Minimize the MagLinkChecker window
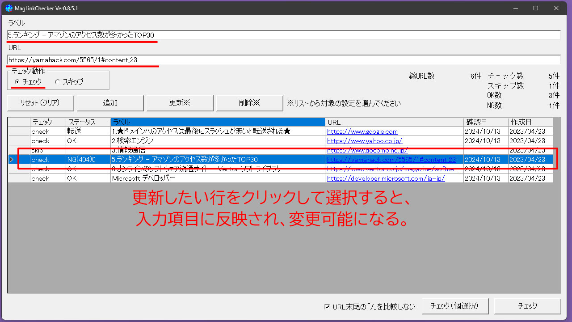The height and width of the screenshot is (322, 572). tap(515, 8)
